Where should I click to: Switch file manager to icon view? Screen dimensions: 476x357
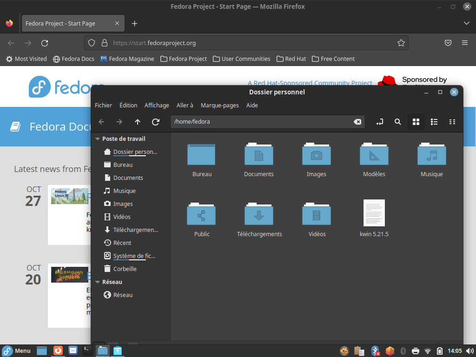[416, 122]
